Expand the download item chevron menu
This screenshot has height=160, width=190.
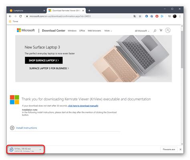click(40, 150)
